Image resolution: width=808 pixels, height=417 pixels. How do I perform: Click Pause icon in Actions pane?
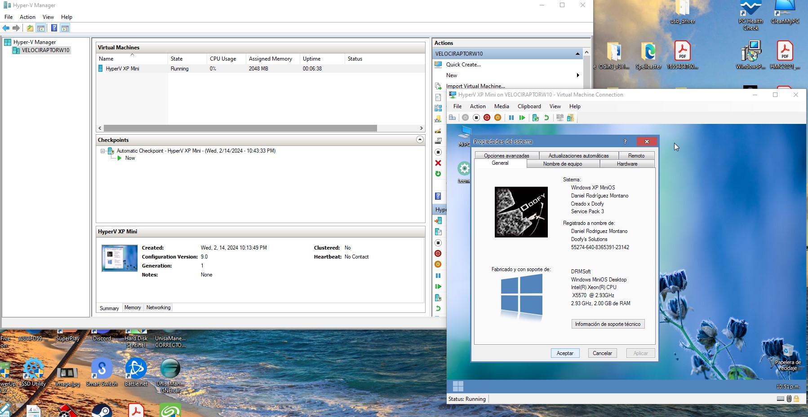[438, 276]
